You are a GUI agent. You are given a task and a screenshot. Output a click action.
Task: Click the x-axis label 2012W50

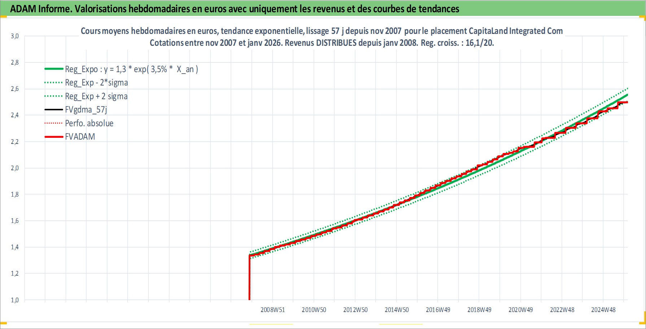355,310
